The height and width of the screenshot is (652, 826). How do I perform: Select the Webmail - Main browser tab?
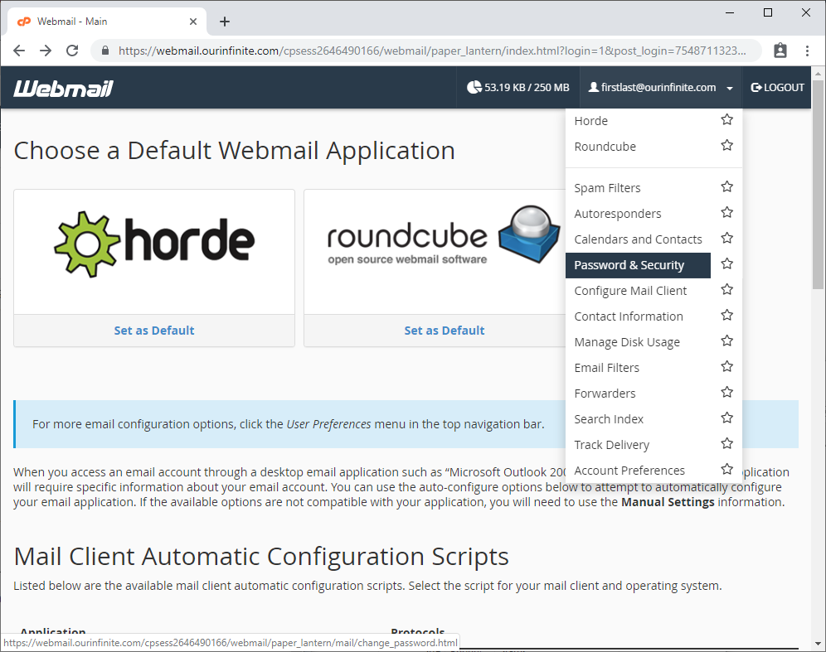[107, 22]
